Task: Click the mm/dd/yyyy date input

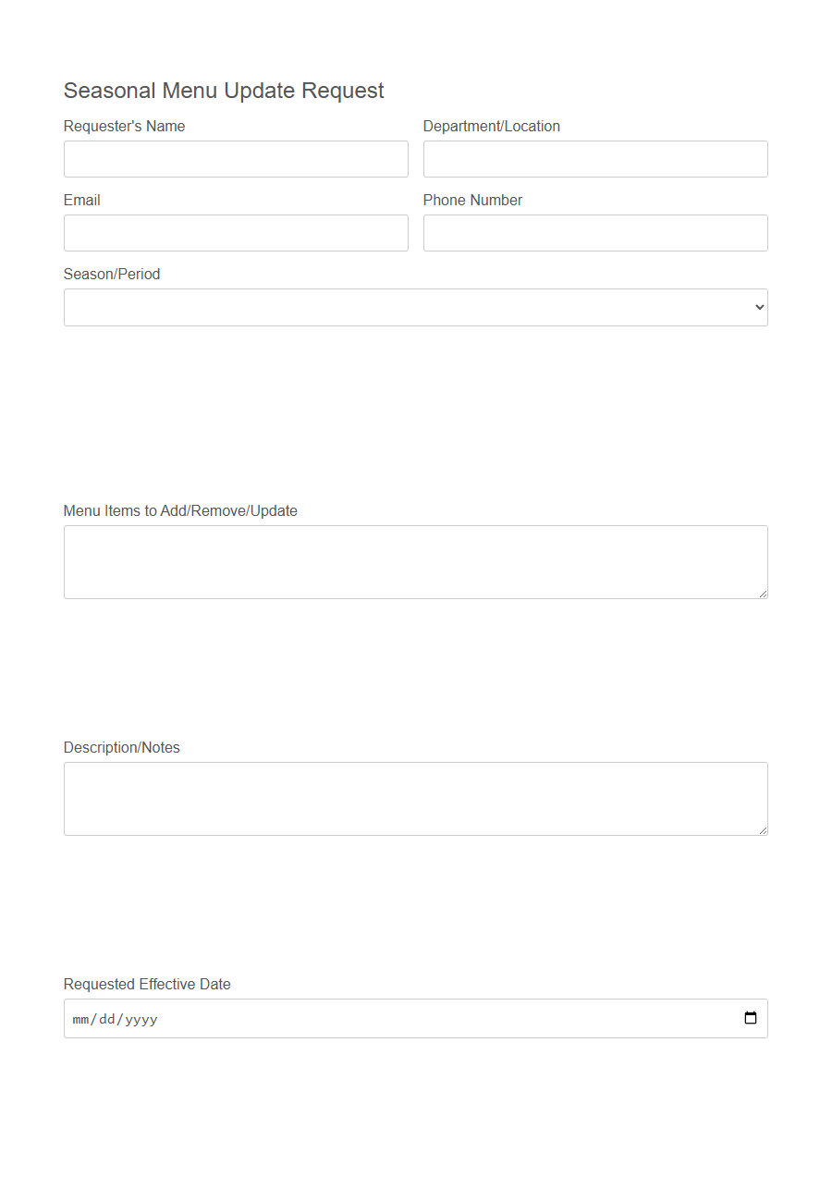Action: click(370, 1018)
